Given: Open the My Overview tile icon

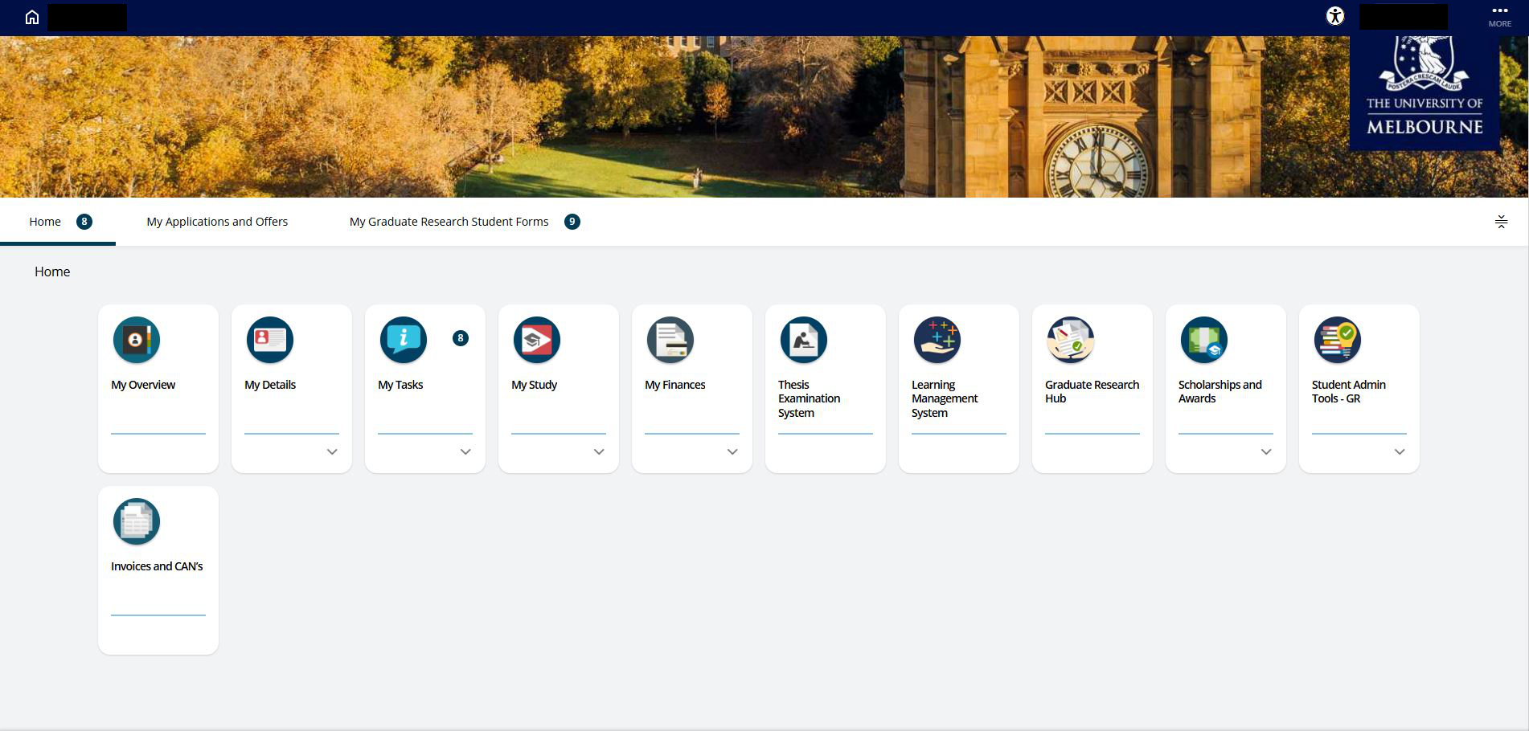Looking at the screenshot, I should pyautogui.click(x=137, y=340).
